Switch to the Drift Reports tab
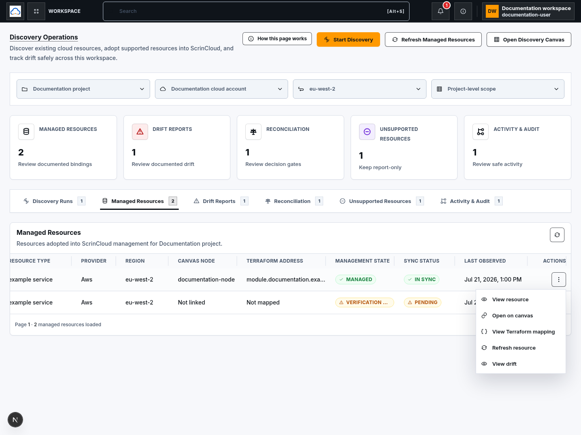 pos(221,201)
